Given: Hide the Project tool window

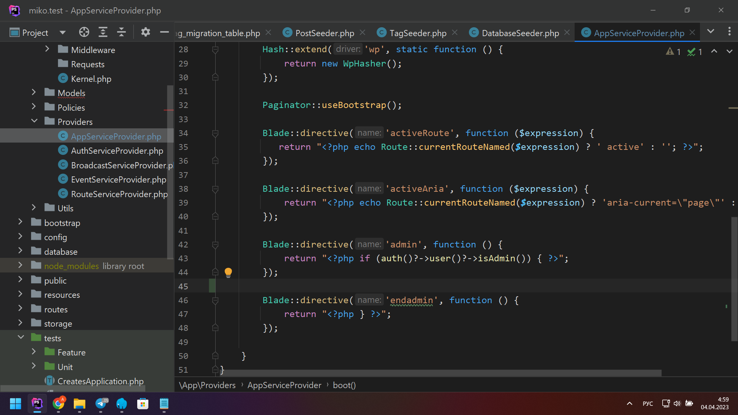Looking at the screenshot, I should tap(165, 32).
